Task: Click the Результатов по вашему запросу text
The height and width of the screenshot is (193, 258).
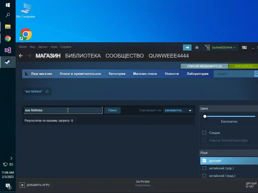Action: 49,121
